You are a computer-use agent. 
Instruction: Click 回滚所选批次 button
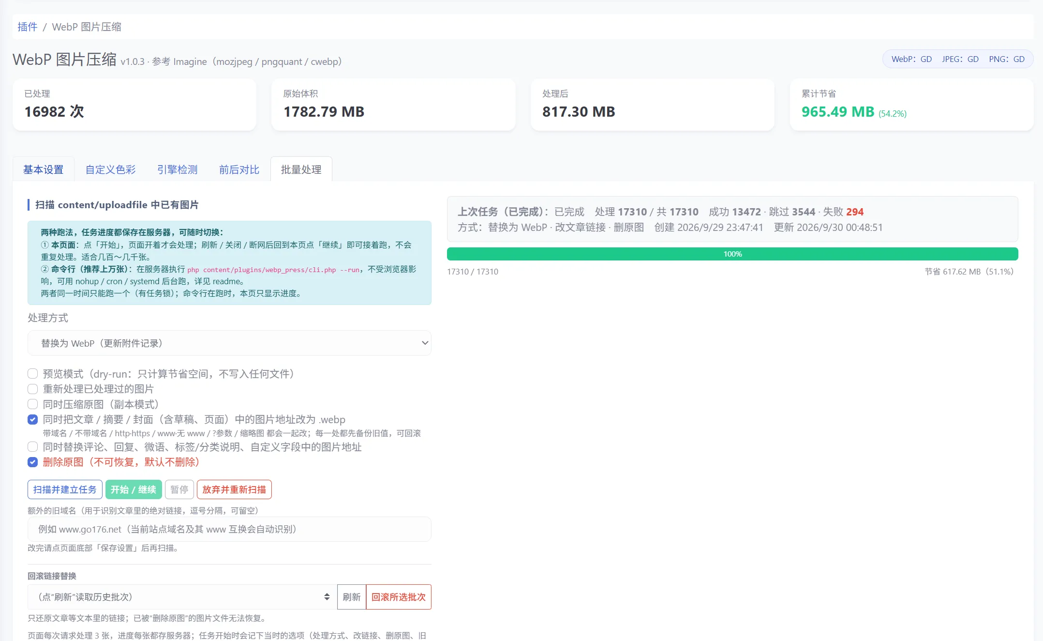tap(399, 597)
